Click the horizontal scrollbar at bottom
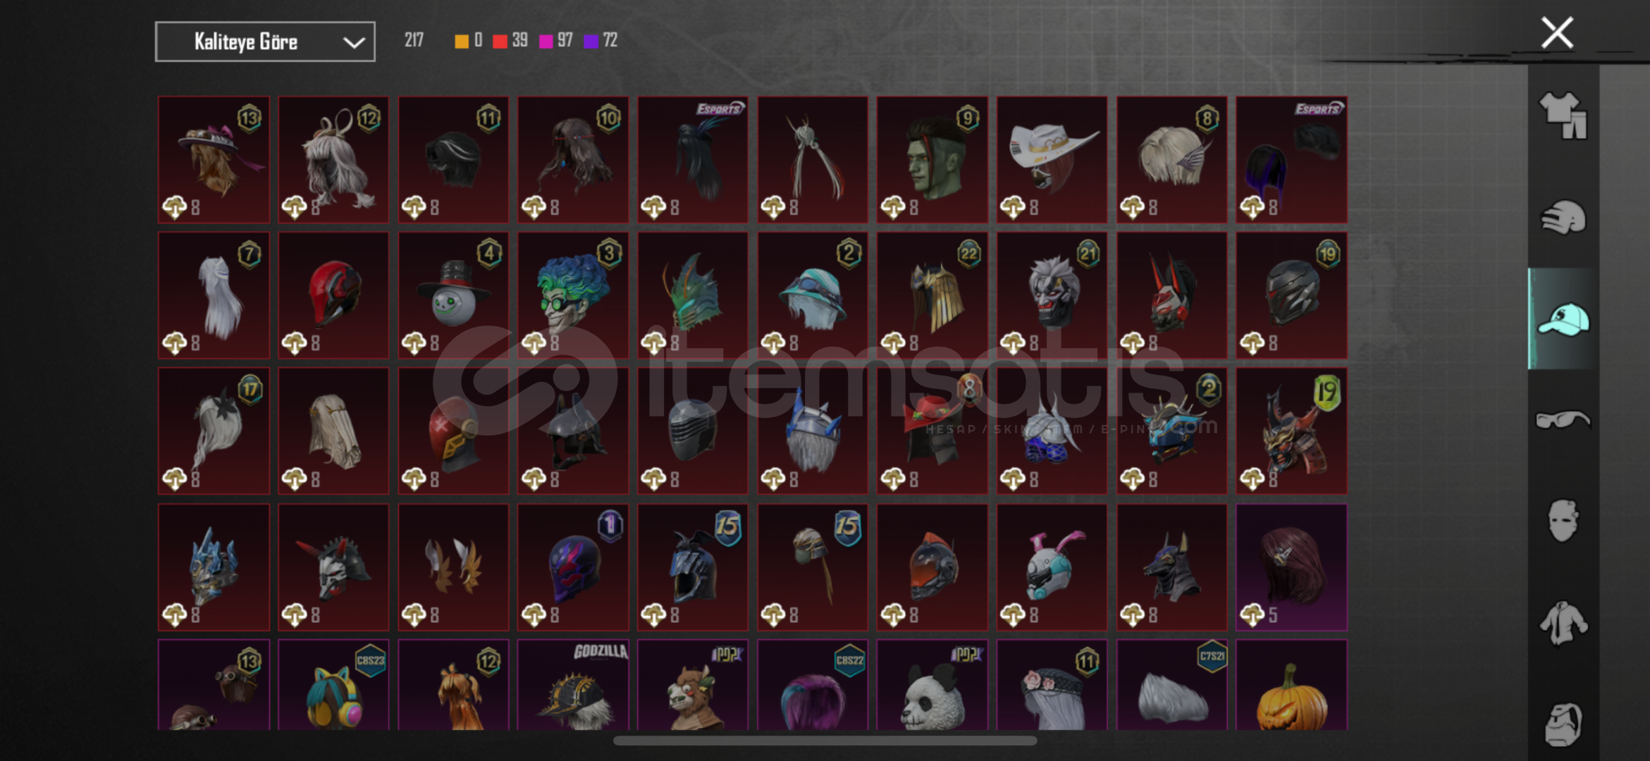Screen dimensions: 1650x761 click(825, 741)
